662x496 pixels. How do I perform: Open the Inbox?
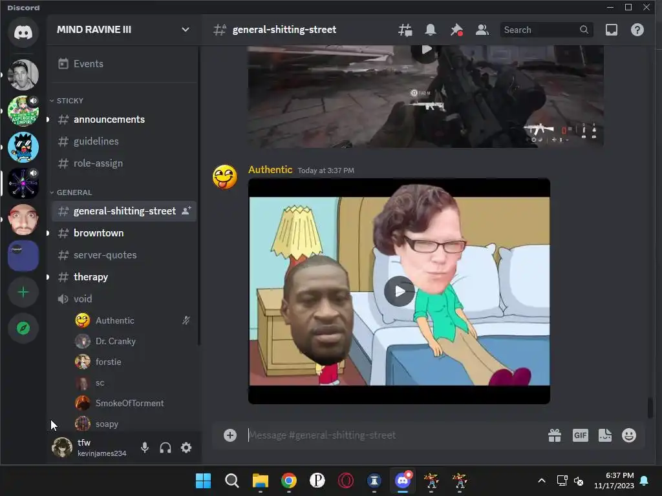(612, 30)
